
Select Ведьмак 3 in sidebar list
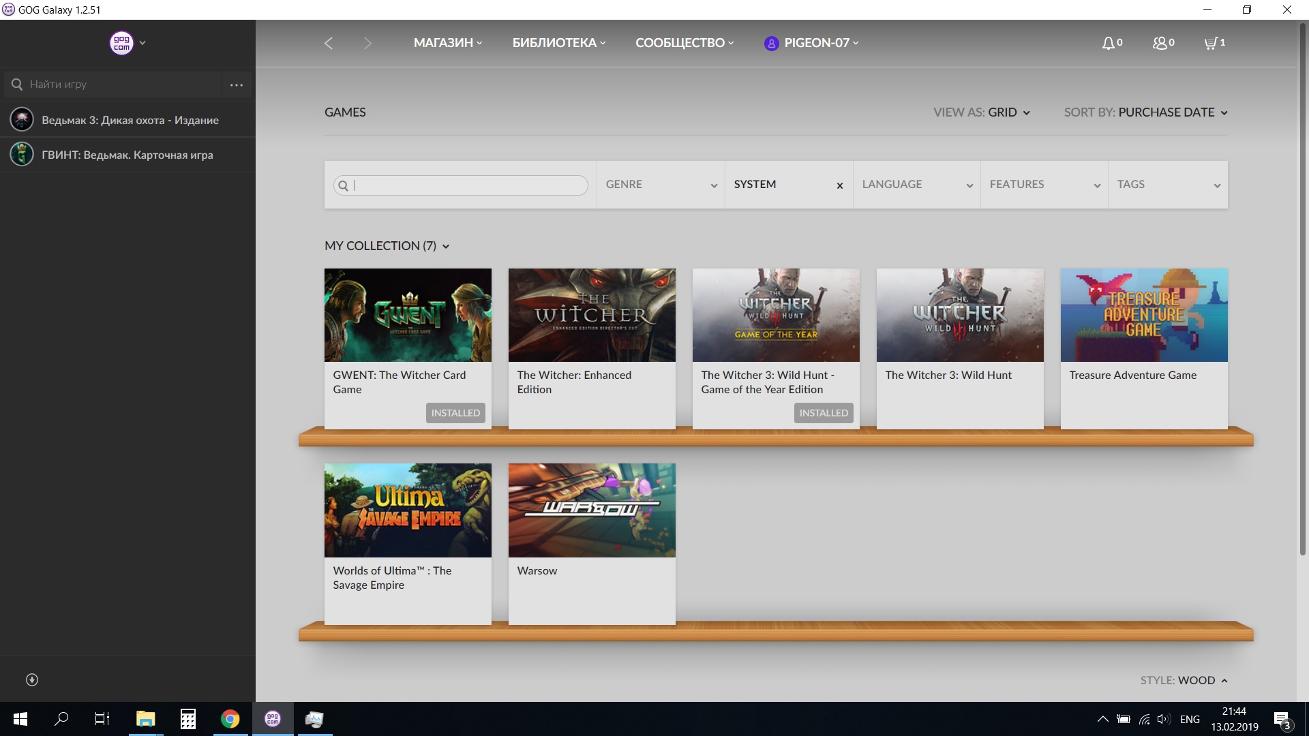click(x=130, y=120)
